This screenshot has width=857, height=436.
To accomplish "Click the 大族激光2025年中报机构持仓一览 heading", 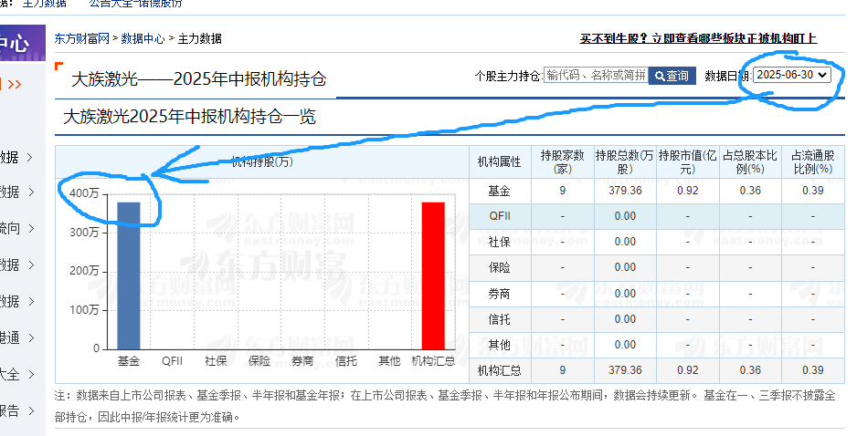I will tap(190, 116).
